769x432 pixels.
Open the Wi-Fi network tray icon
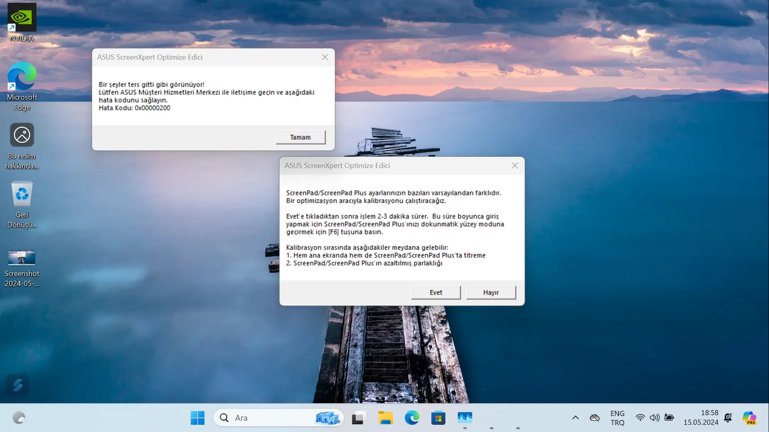(x=640, y=418)
